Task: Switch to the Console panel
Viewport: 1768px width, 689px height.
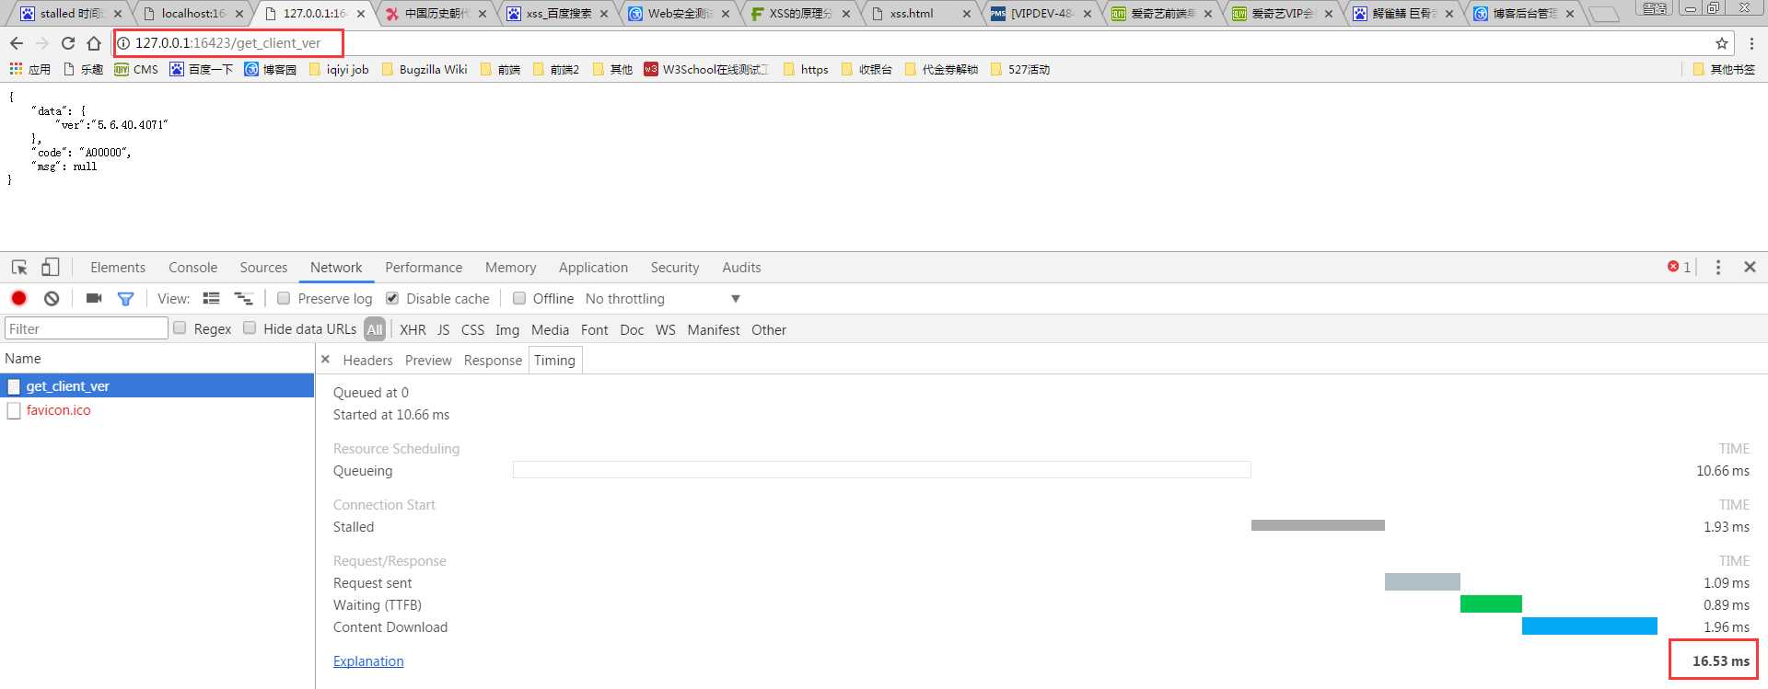Action: coord(192,268)
